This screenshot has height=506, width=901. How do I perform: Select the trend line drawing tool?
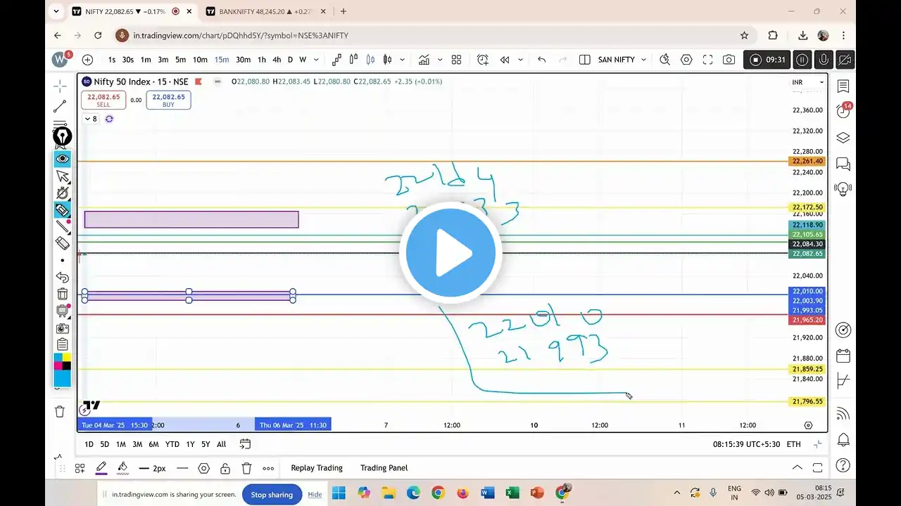pyautogui.click(x=61, y=107)
